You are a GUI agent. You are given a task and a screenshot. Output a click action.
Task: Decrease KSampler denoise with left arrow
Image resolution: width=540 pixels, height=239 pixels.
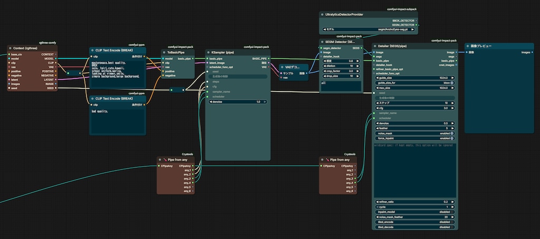211,102
